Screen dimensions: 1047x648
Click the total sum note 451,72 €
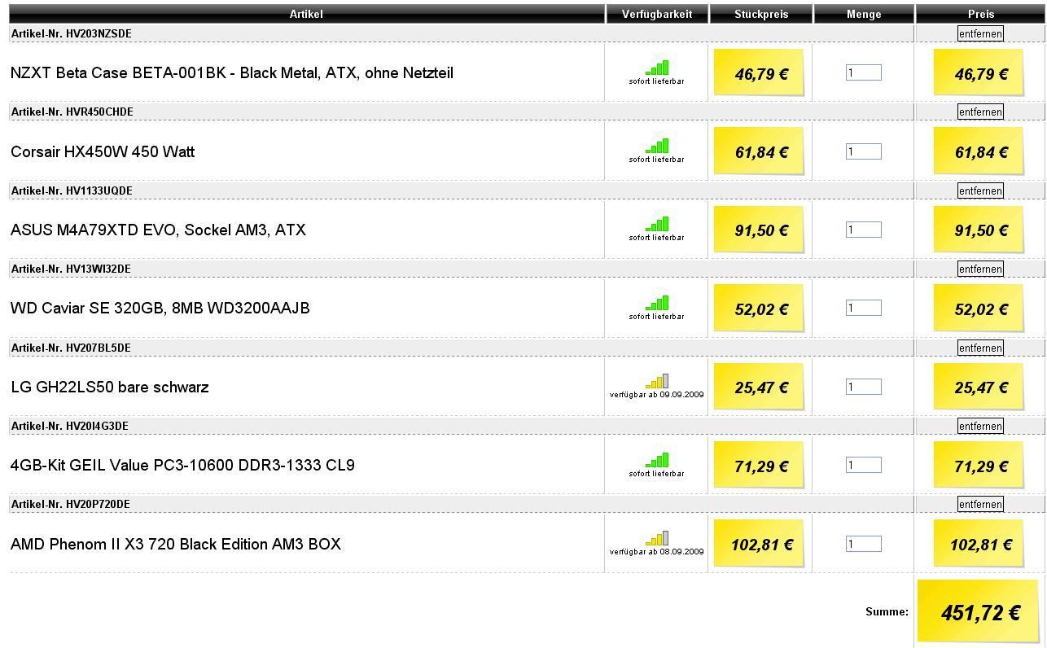(x=978, y=611)
